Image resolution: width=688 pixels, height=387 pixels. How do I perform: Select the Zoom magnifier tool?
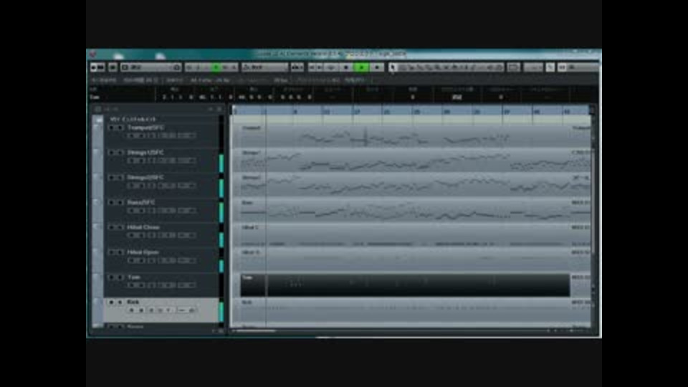437,67
